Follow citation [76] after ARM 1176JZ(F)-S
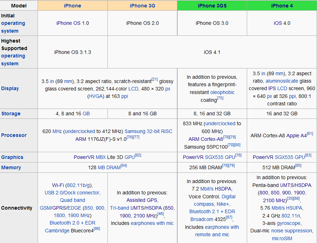 pyautogui.click(x=130, y=137)
